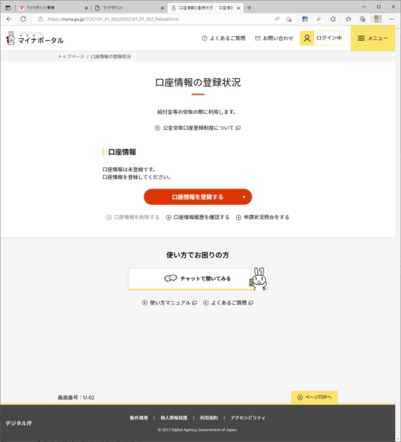Select 申請状況照会をする link
Image resolution: width=401 pixels, height=442 pixels.
pyautogui.click(x=263, y=218)
